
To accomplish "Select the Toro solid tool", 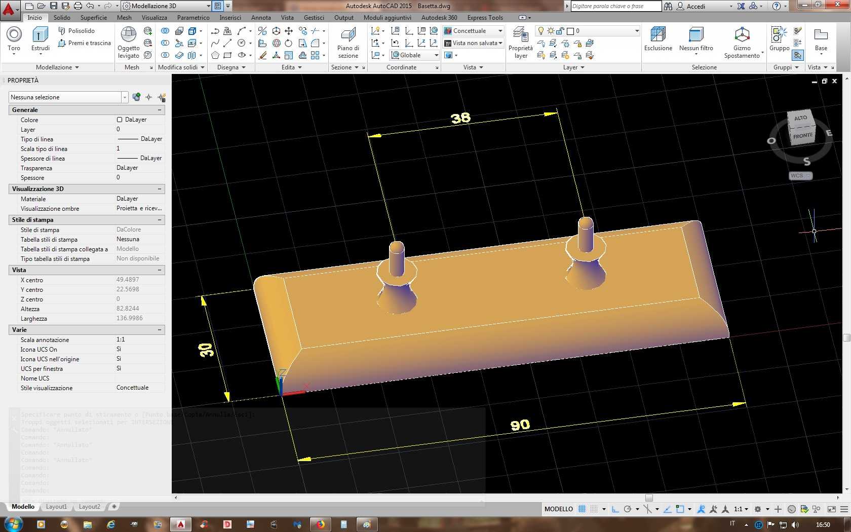I will (14, 40).
